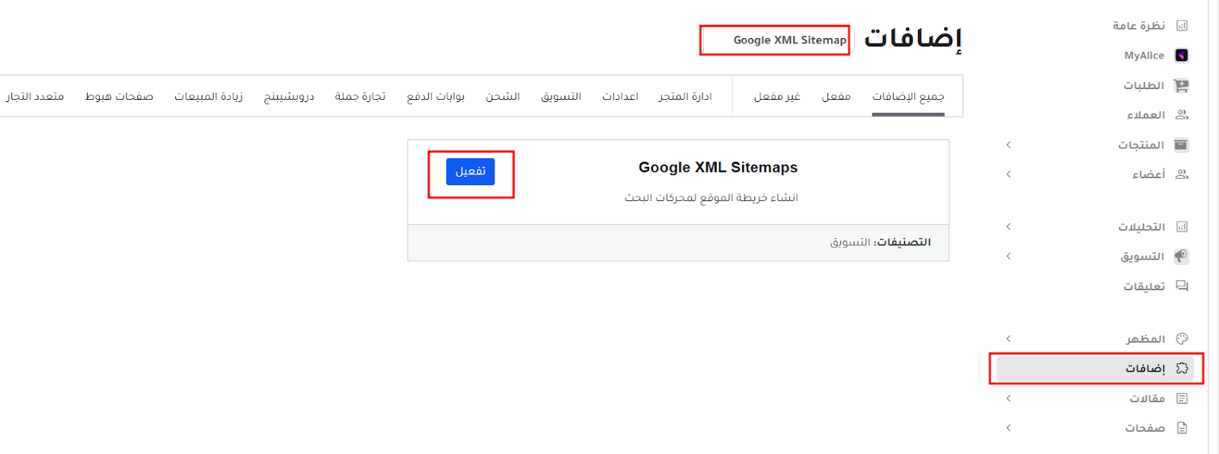Expand the المنتجات sidebar submenu chevron
The height and width of the screenshot is (454, 1219).
coord(1009,145)
